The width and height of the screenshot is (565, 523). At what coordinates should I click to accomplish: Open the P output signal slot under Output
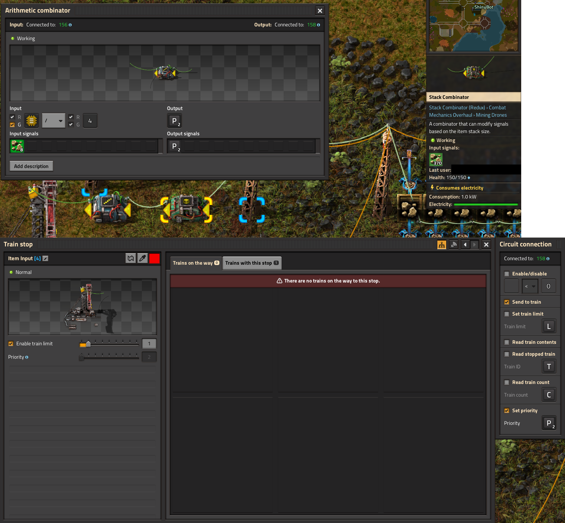tap(174, 121)
